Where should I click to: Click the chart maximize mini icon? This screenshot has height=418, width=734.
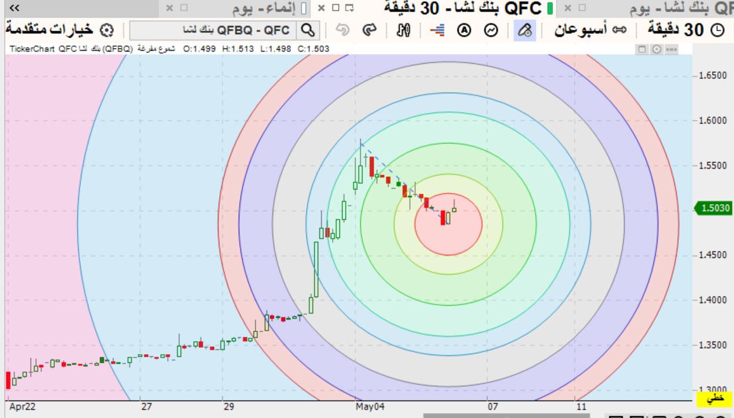click(643, 49)
